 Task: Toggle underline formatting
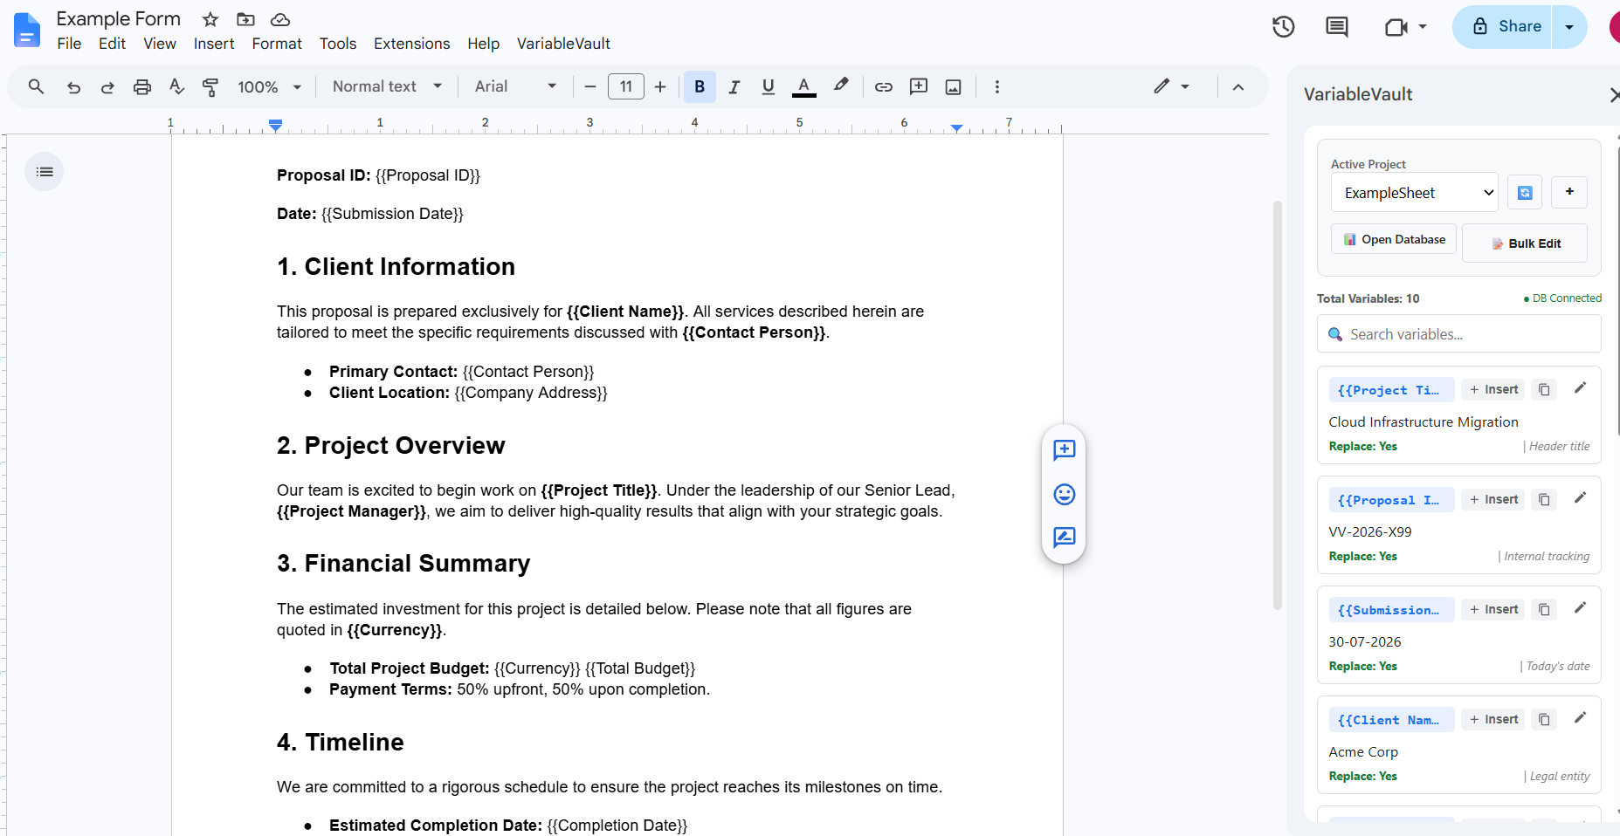[769, 86]
